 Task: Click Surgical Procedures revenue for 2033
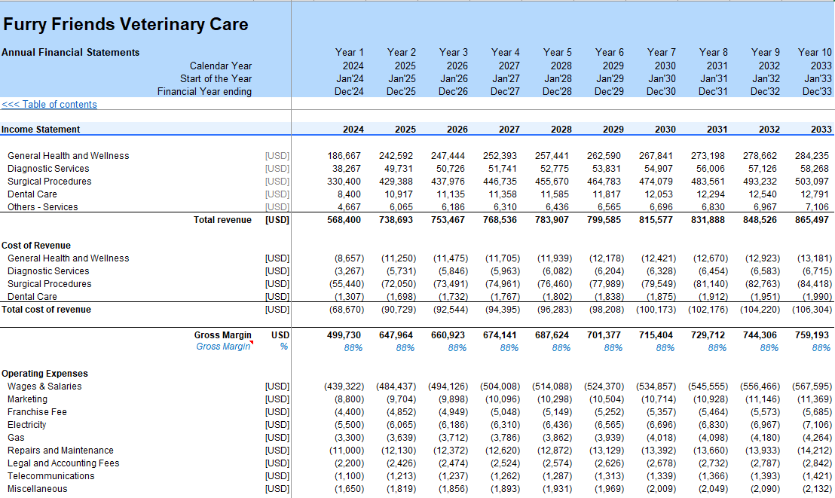pos(812,182)
